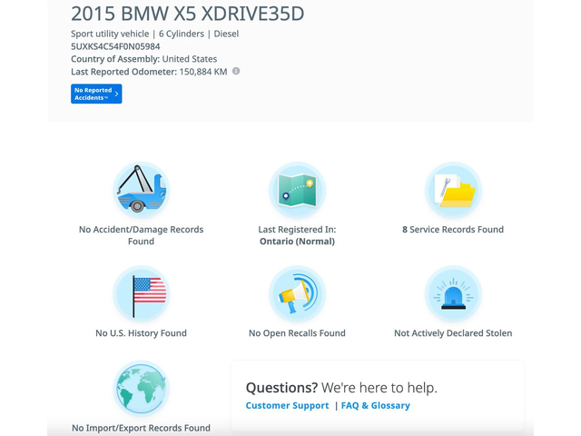Click the "No U.S. History Found" label
Image resolution: width=581 pixels, height=436 pixels.
click(x=141, y=333)
